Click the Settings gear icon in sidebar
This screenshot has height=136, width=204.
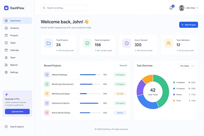click(6, 72)
